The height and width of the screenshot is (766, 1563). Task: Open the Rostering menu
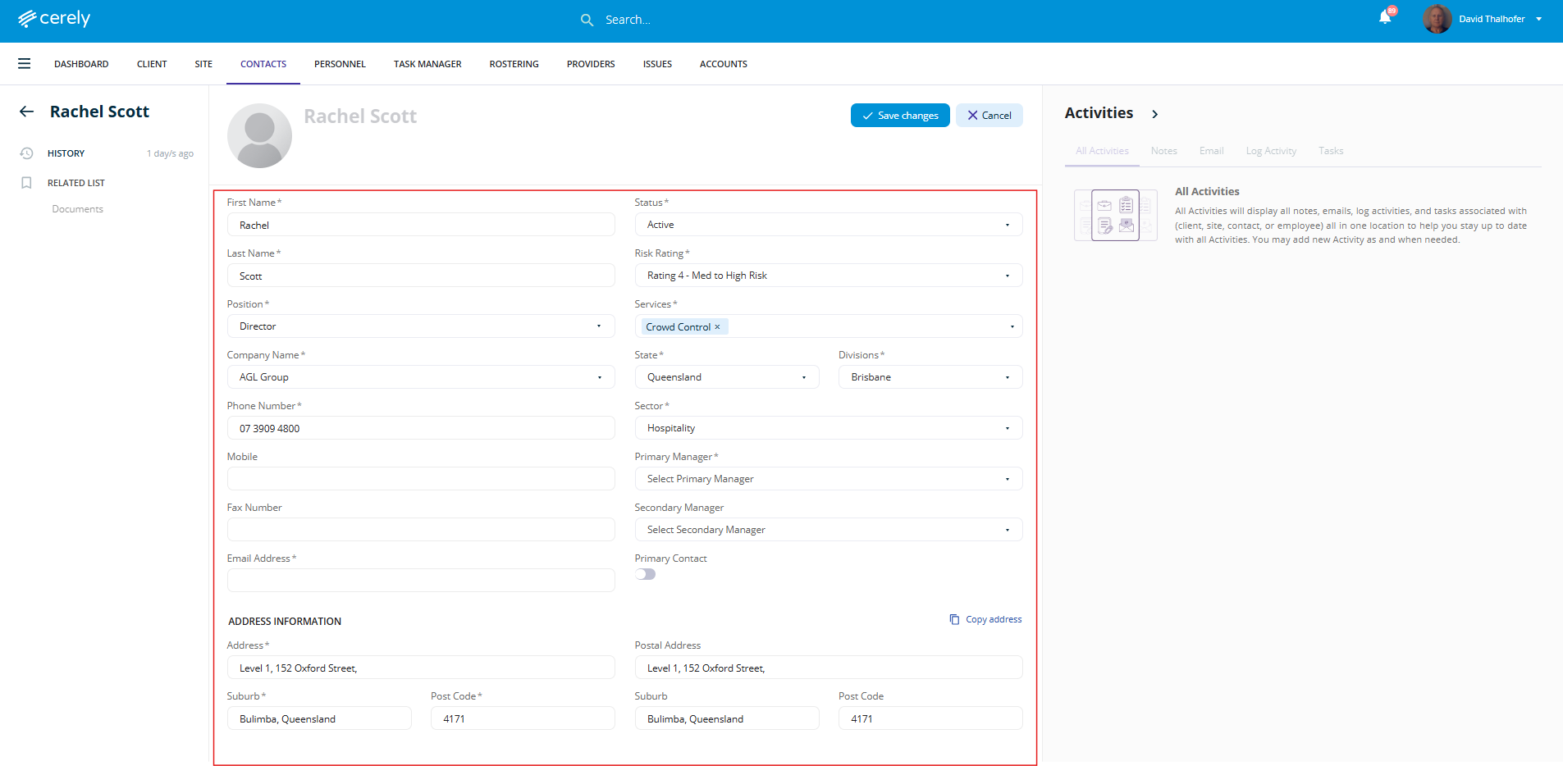tap(514, 64)
